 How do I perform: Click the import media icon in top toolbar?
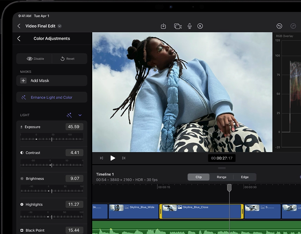[163, 26]
